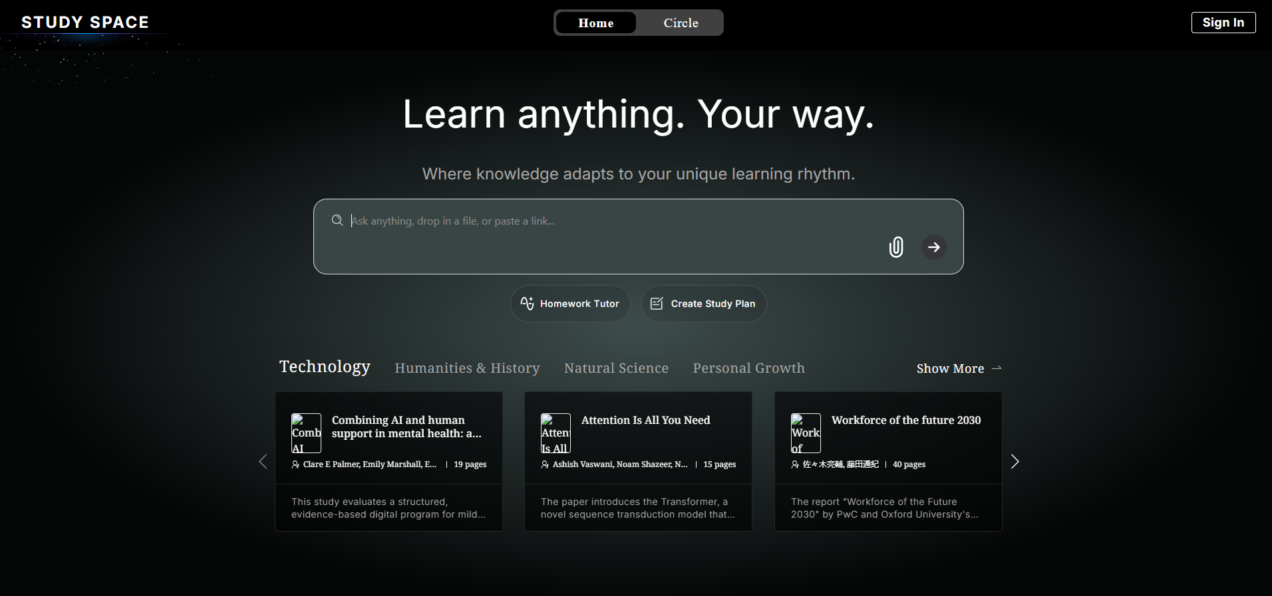Click the Create Study Plan notepad icon

pos(657,304)
